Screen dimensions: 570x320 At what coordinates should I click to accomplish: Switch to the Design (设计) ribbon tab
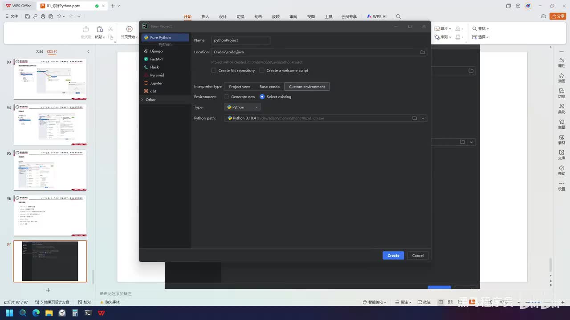223,16
